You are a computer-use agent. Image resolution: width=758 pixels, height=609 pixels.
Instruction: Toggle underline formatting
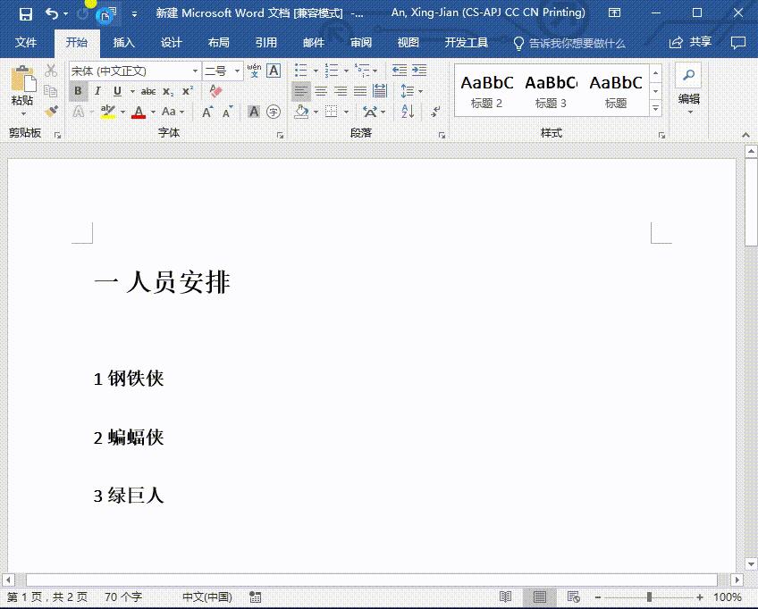(x=115, y=91)
